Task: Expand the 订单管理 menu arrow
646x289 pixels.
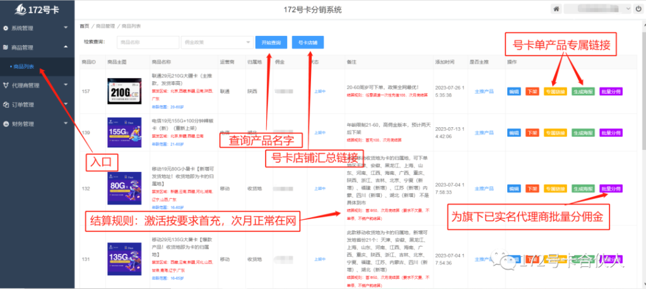Action: pyautogui.click(x=66, y=105)
